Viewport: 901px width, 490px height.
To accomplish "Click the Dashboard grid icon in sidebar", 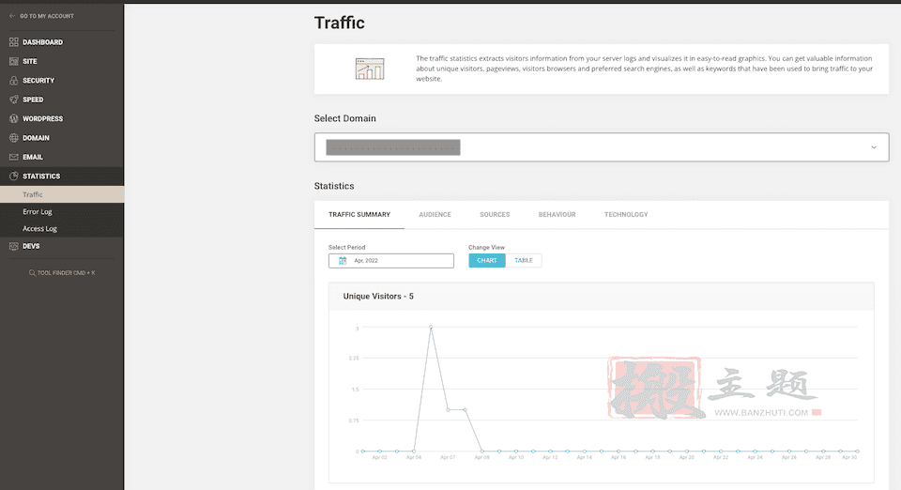I will 14,42.
